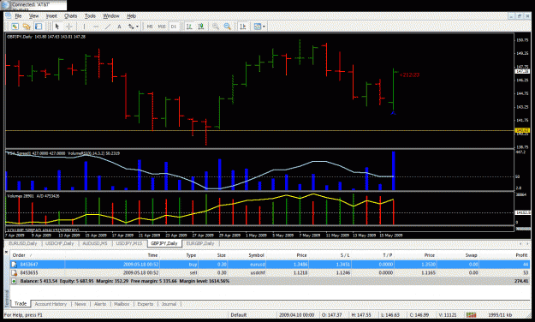Click the yellow horizontal line price label
Viewport: 535px width, 322px height.
tap(522, 130)
